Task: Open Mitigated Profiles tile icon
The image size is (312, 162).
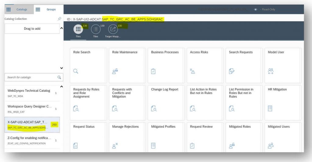Action: tap(153, 146)
